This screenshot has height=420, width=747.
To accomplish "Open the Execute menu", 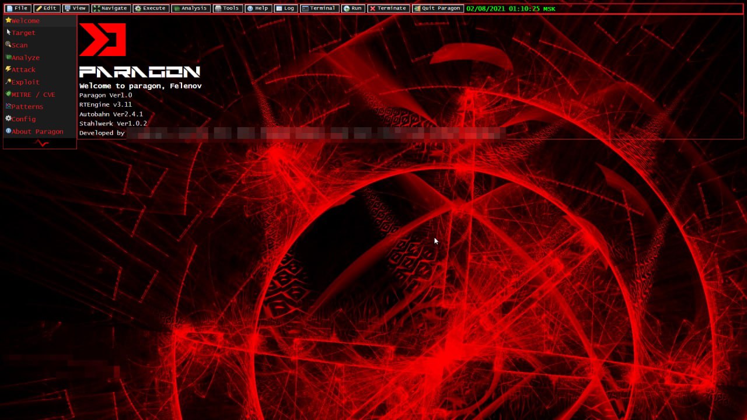I will coord(151,9).
